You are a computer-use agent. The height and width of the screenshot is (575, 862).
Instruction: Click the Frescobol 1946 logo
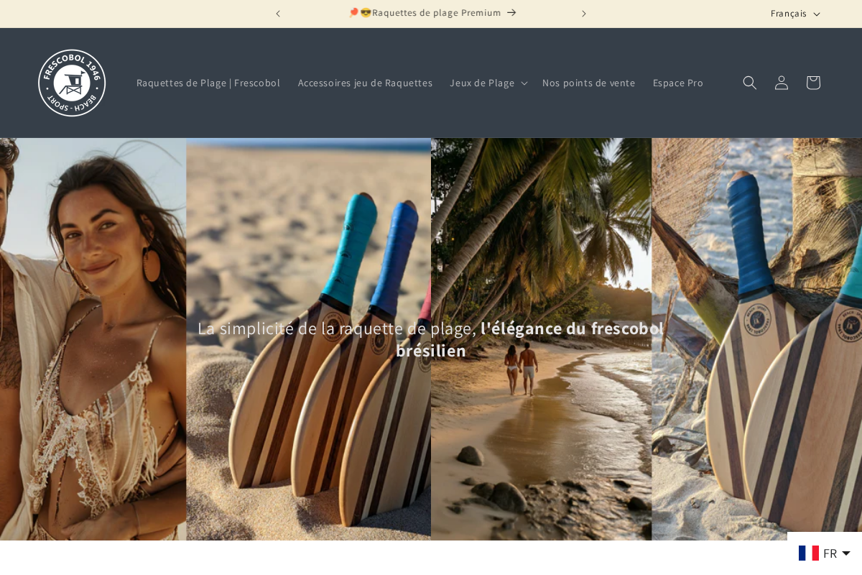[x=72, y=83]
